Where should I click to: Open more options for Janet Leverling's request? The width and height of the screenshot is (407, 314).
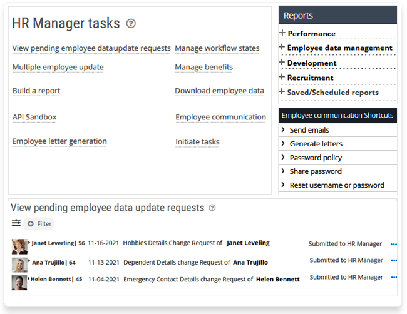click(x=393, y=244)
